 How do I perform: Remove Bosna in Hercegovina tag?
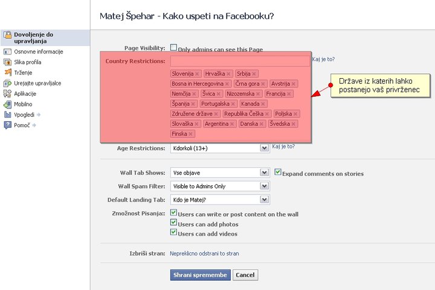[x=227, y=84]
